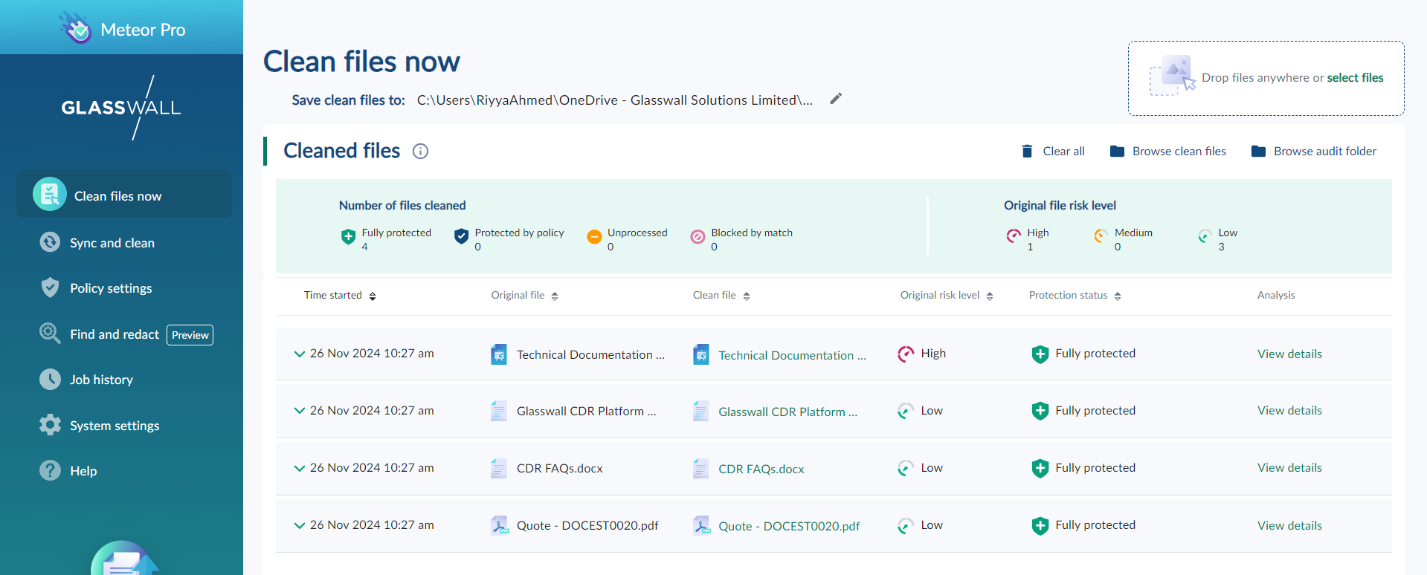View details for Technical Documentation row

[1289, 354]
